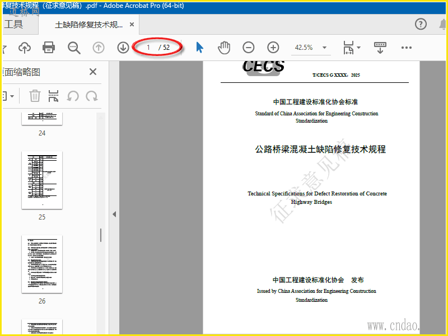The height and width of the screenshot is (336, 448).
Task: Rotate page counterclockwise
Action: click(73, 96)
